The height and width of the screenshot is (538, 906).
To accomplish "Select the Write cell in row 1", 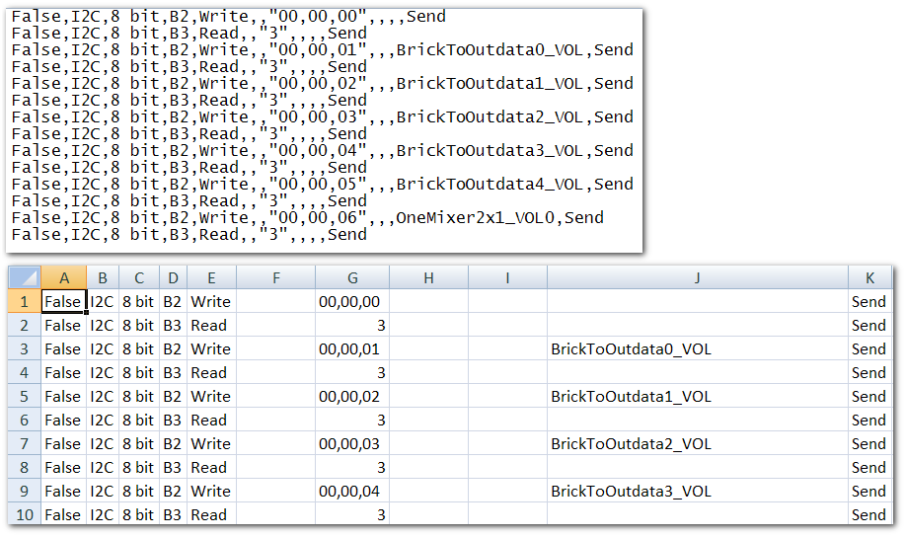I will coord(210,302).
